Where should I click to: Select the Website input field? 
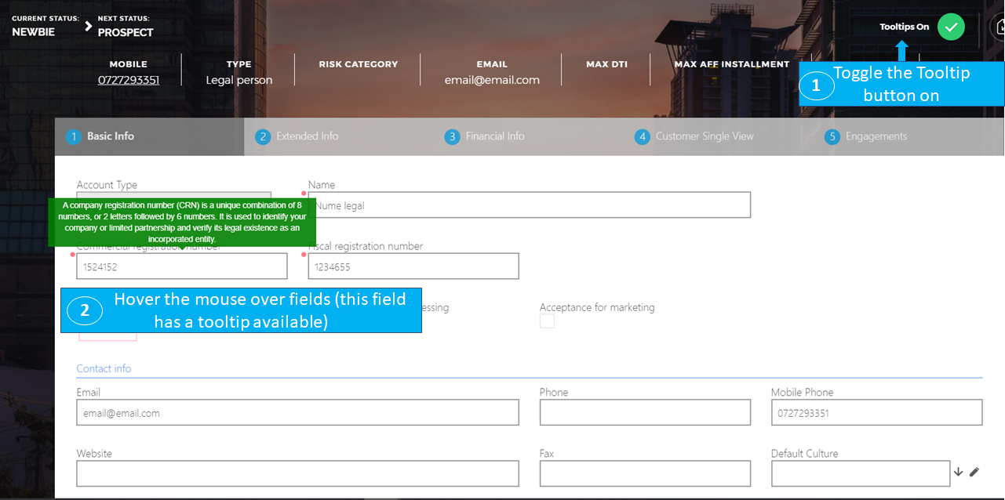pos(297,473)
